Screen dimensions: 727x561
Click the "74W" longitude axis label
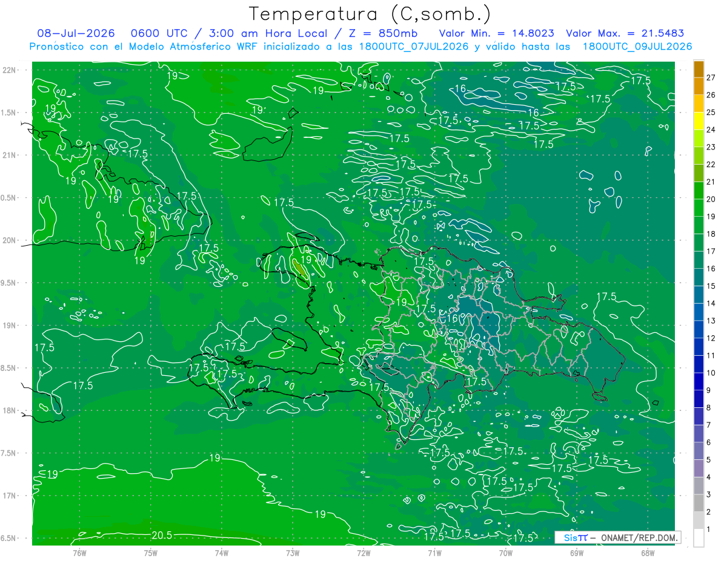click(222, 553)
